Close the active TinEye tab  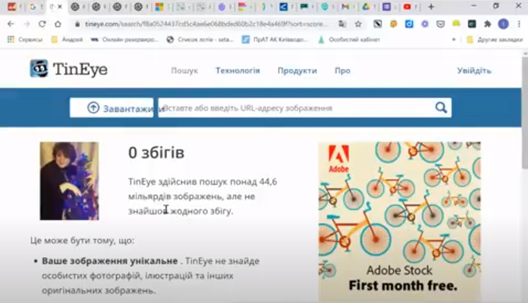[60, 7]
